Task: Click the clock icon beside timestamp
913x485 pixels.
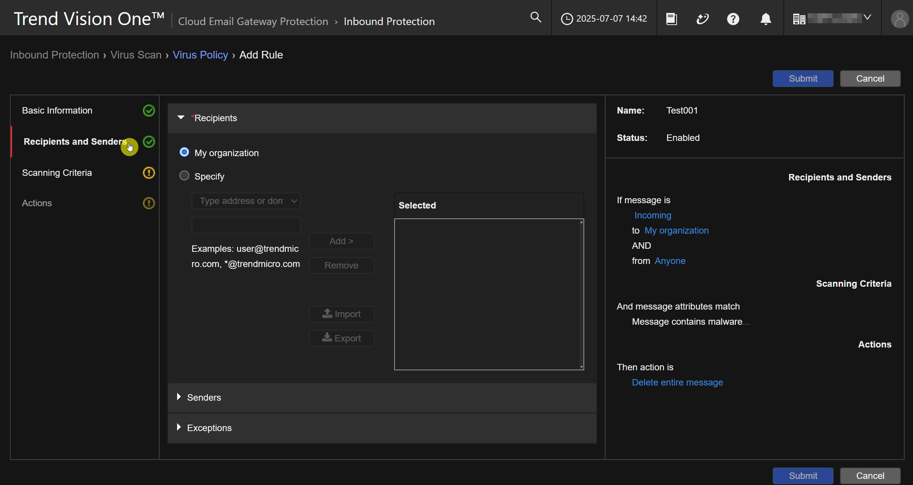Action: tap(566, 19)
